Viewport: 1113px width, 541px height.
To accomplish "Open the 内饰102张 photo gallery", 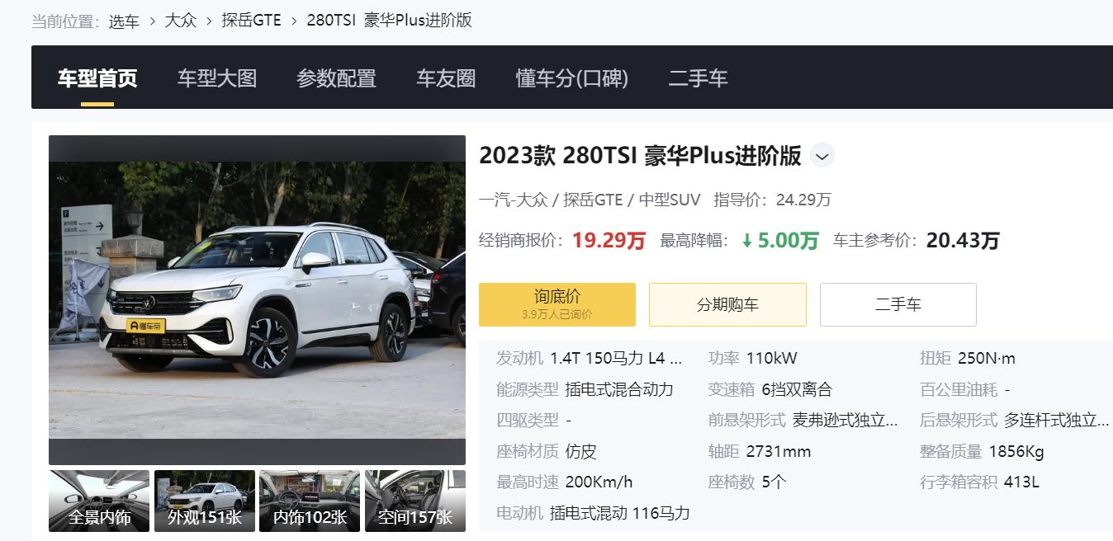I will (310, 500).
